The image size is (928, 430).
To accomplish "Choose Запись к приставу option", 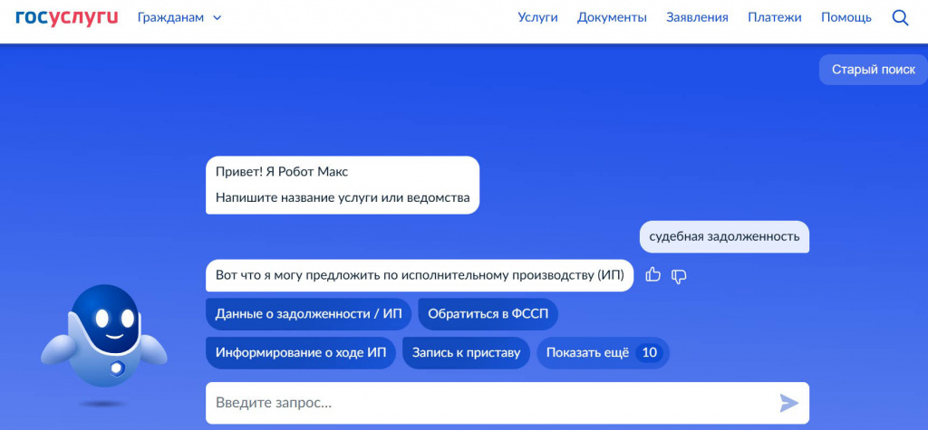I will (467, 353).
